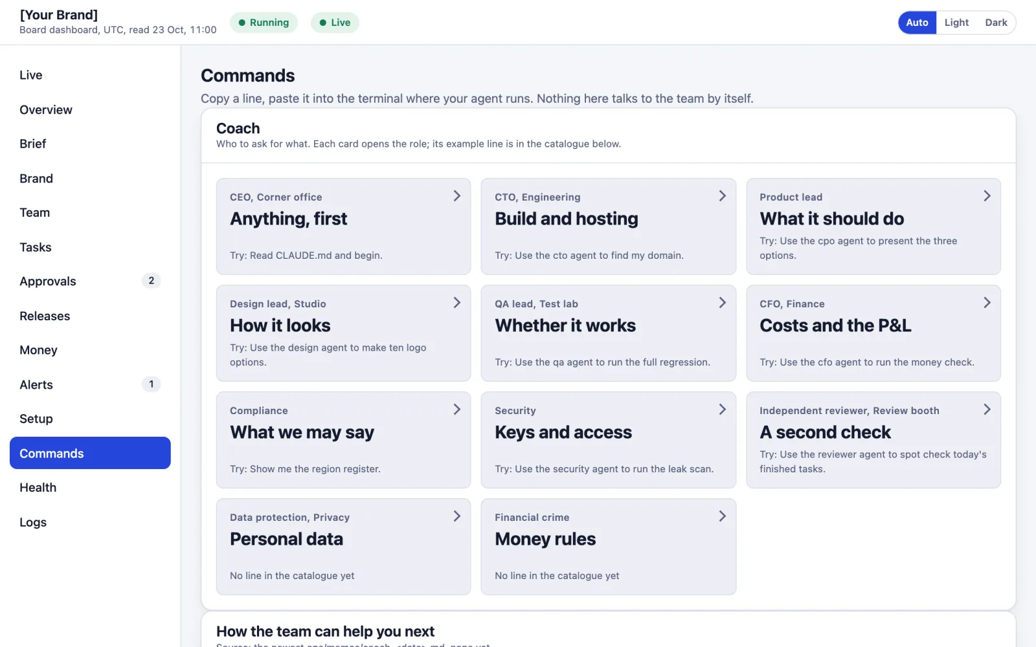Click the Coach section heading
Image resolution: width=1036 pixels, height=647 pixels.
pyautogui.click(x=238, y=128)
